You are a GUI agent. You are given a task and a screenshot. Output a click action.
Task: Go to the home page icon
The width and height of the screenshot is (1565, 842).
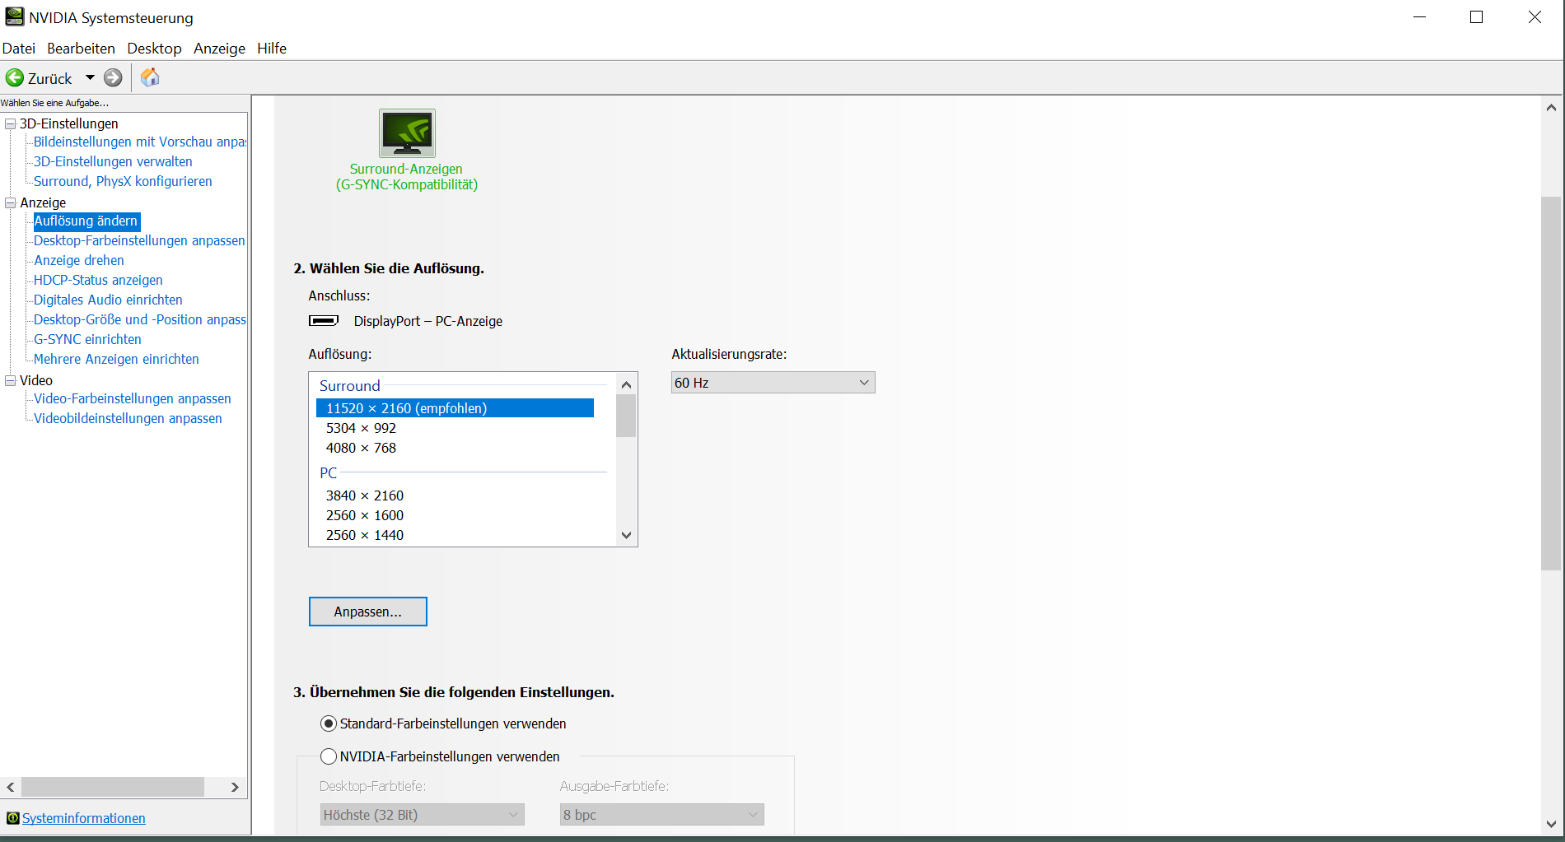pos(150,77)
